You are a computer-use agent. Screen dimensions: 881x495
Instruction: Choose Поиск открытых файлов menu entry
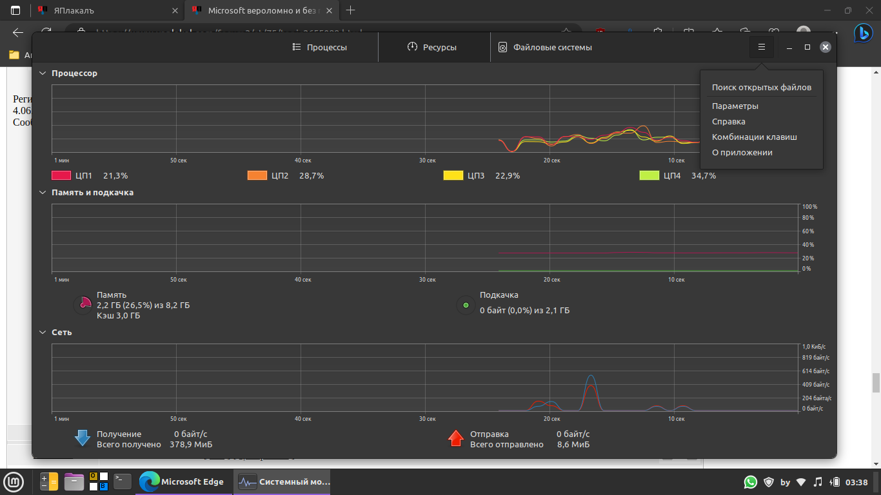coord(761,87)
